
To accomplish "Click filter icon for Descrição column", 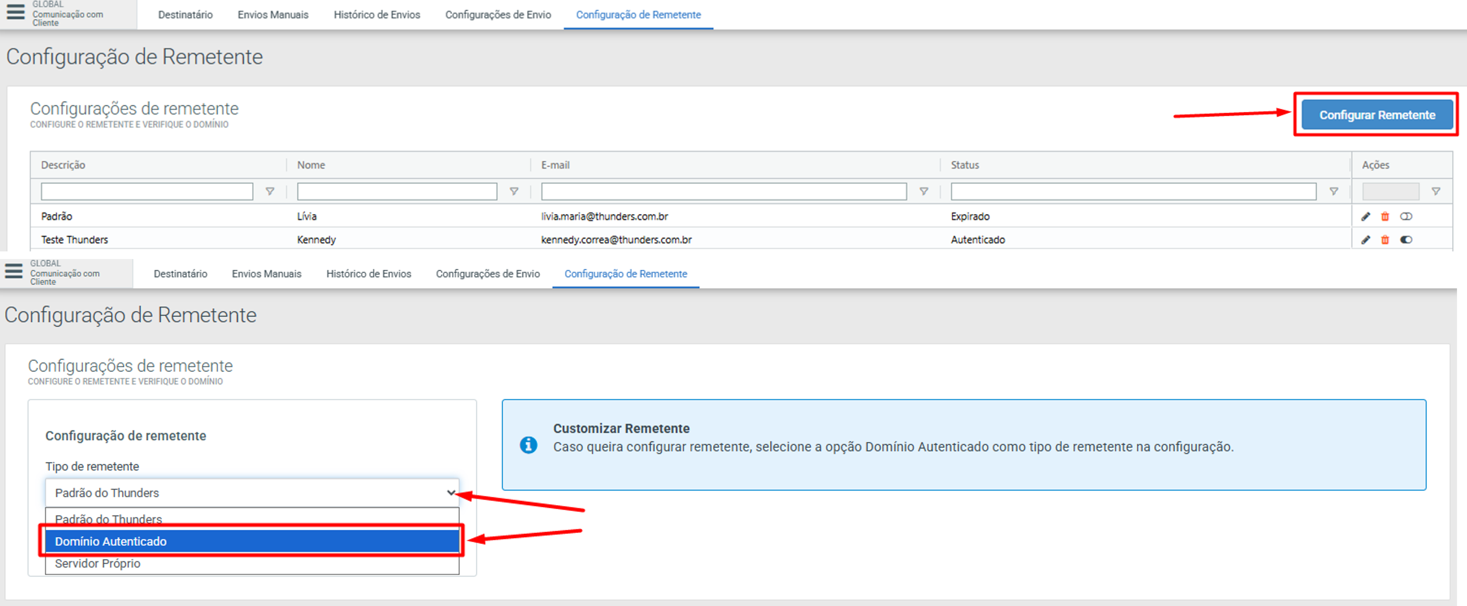I will point(270,191).
